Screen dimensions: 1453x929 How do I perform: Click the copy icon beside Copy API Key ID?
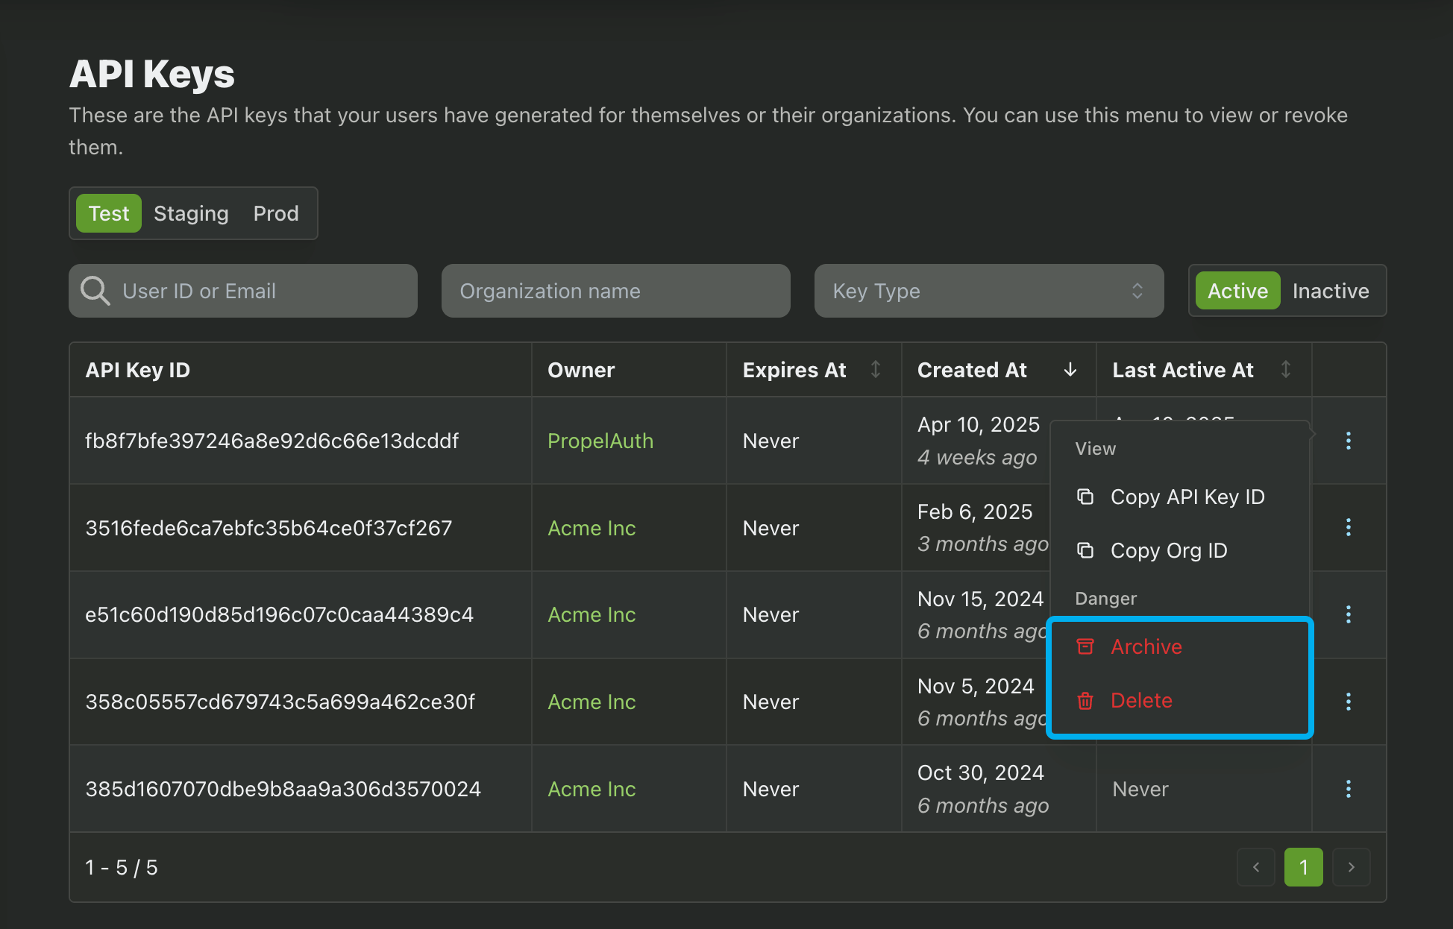(x=1085, y=497)
